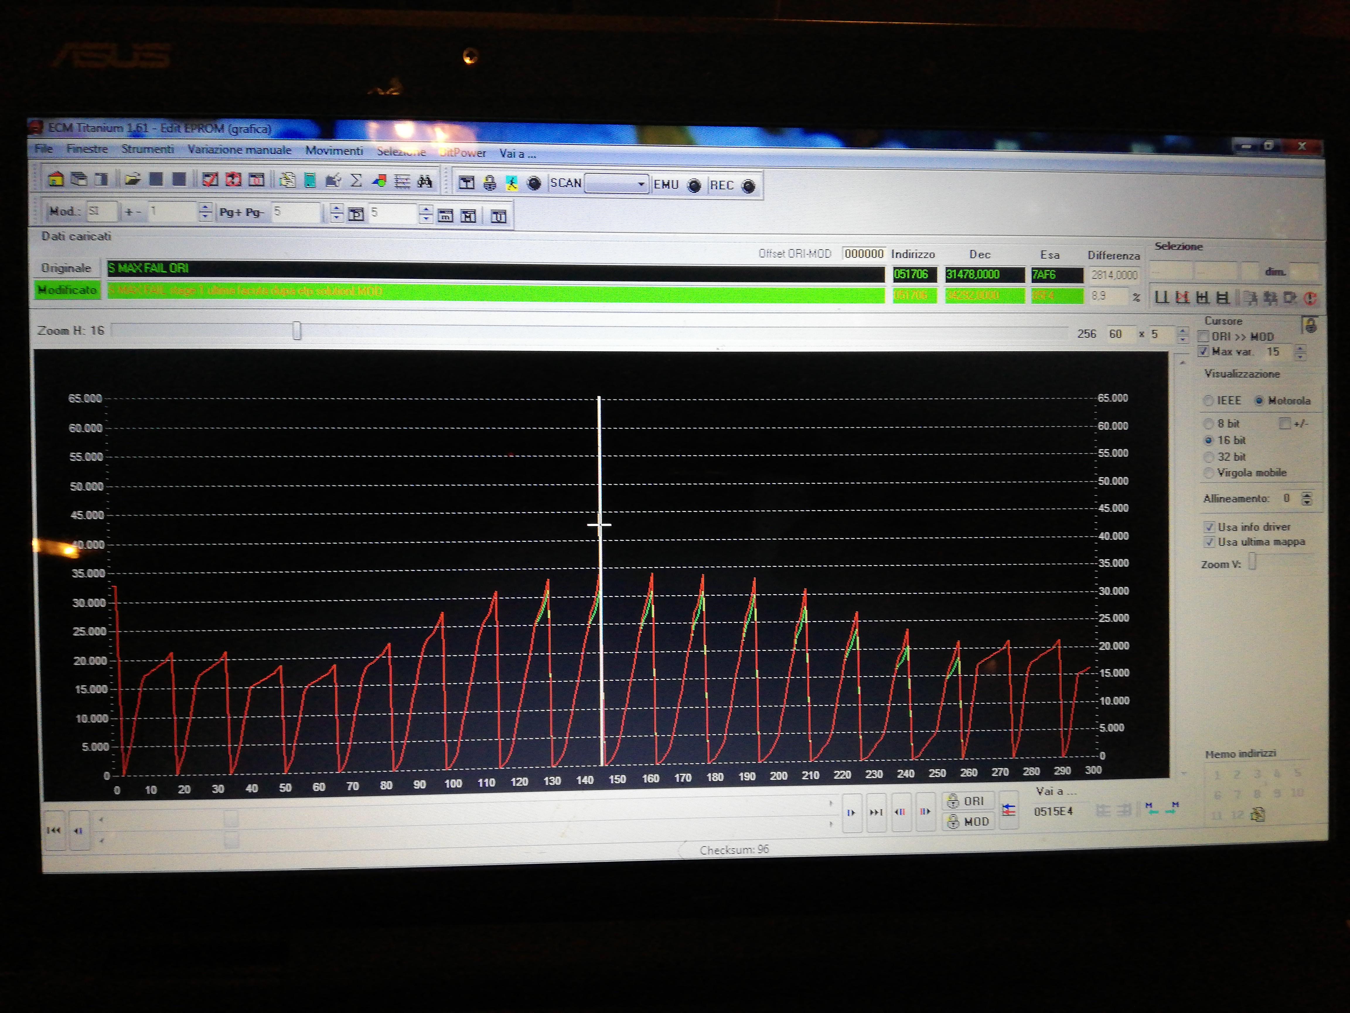The image size is (1350, 1013).
Task: Select the 16 bit radio button
Action: [1208, 440]
